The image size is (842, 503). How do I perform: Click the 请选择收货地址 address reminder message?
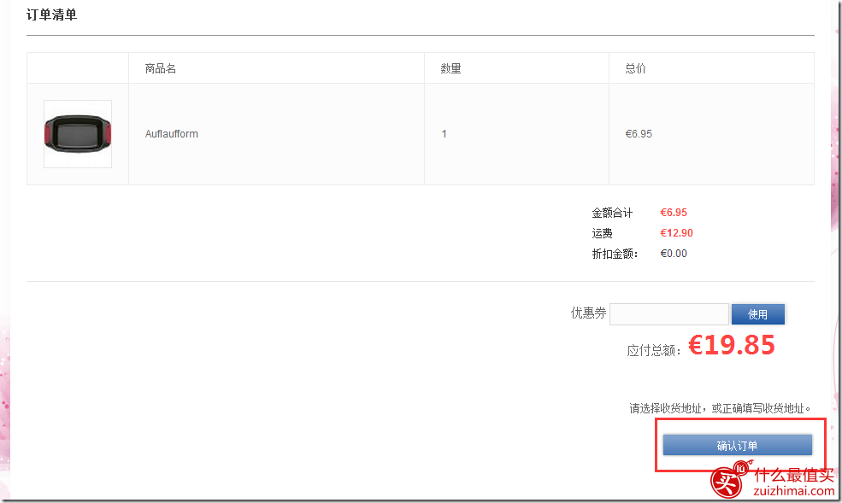(x=720, y=408)
